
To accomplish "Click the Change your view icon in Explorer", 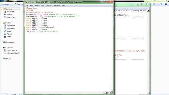I will point(154,4).
